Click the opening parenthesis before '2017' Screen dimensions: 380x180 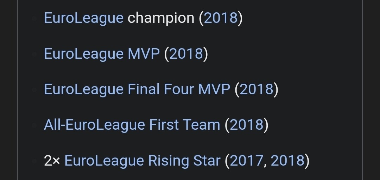pos(227,161)
